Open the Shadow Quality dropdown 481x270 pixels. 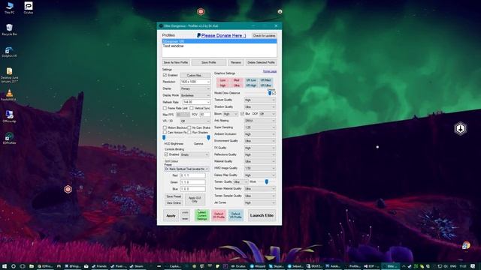pyautogui.click(x=259, y=106)
